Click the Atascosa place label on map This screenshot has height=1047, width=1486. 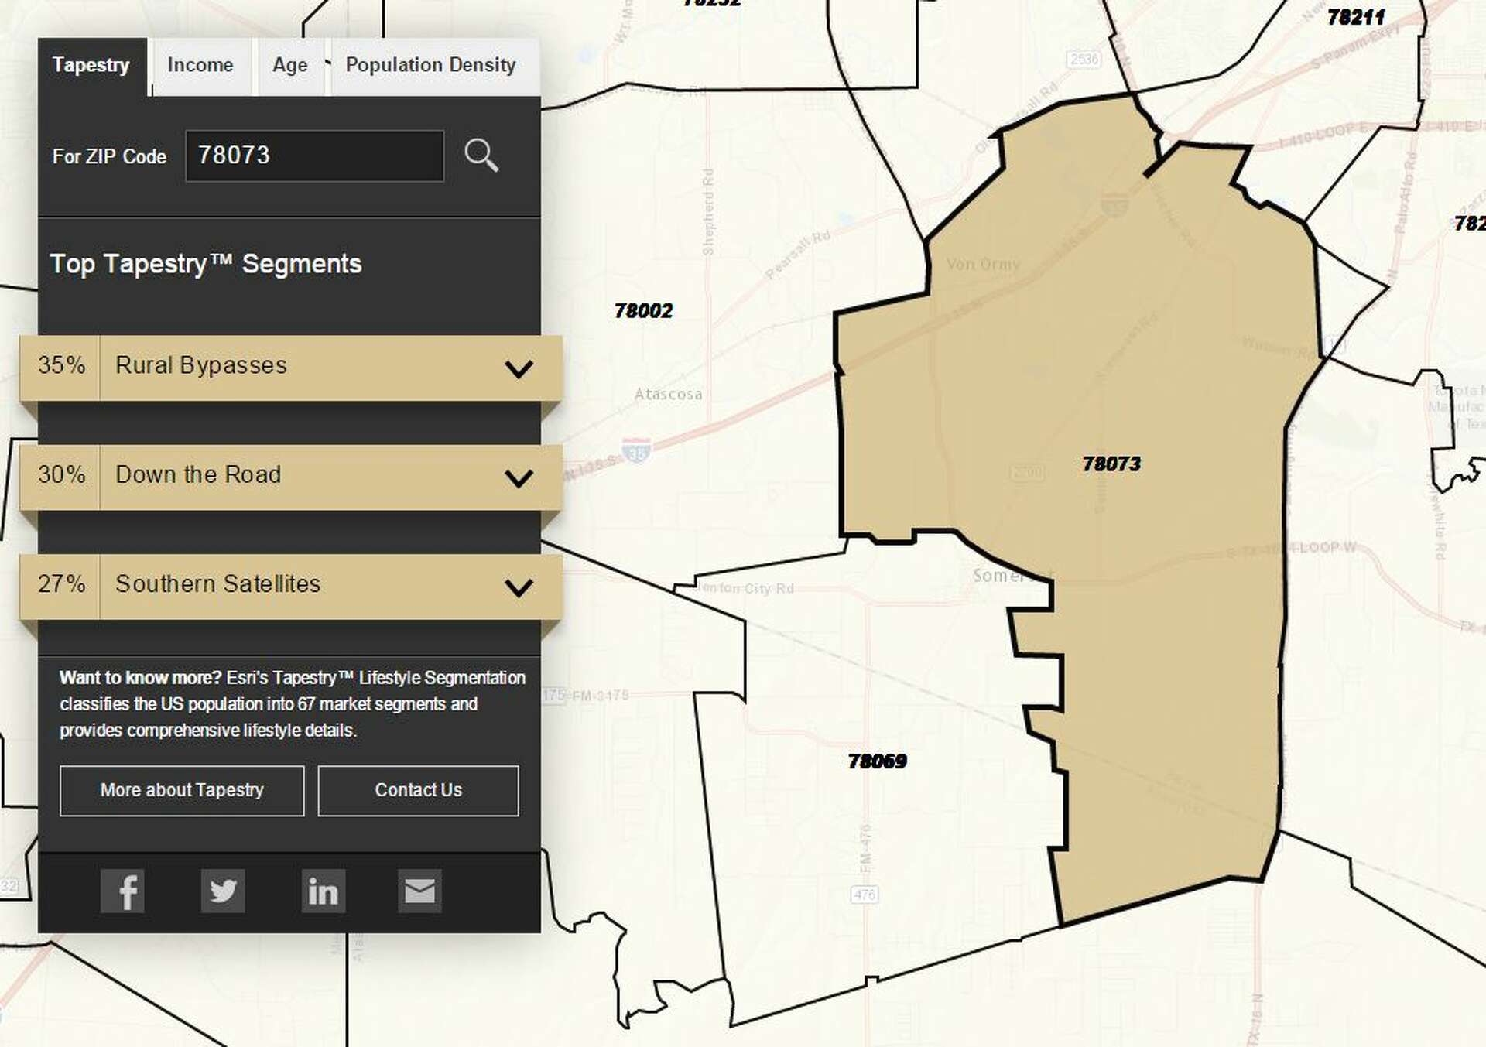[x=668, y=394]
